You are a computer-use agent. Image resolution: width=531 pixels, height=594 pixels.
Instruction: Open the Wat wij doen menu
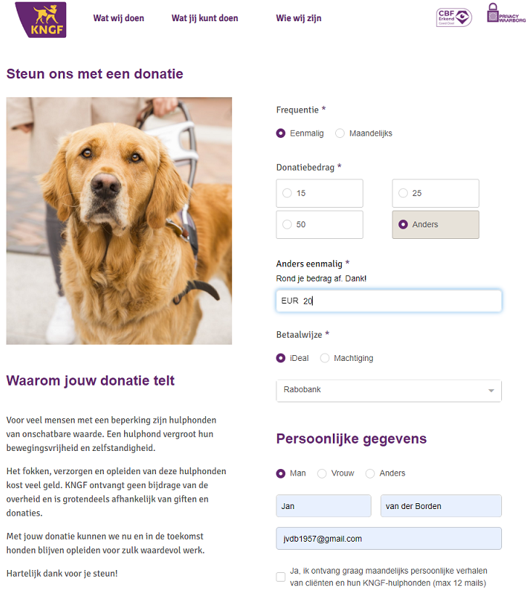[118, 18]
